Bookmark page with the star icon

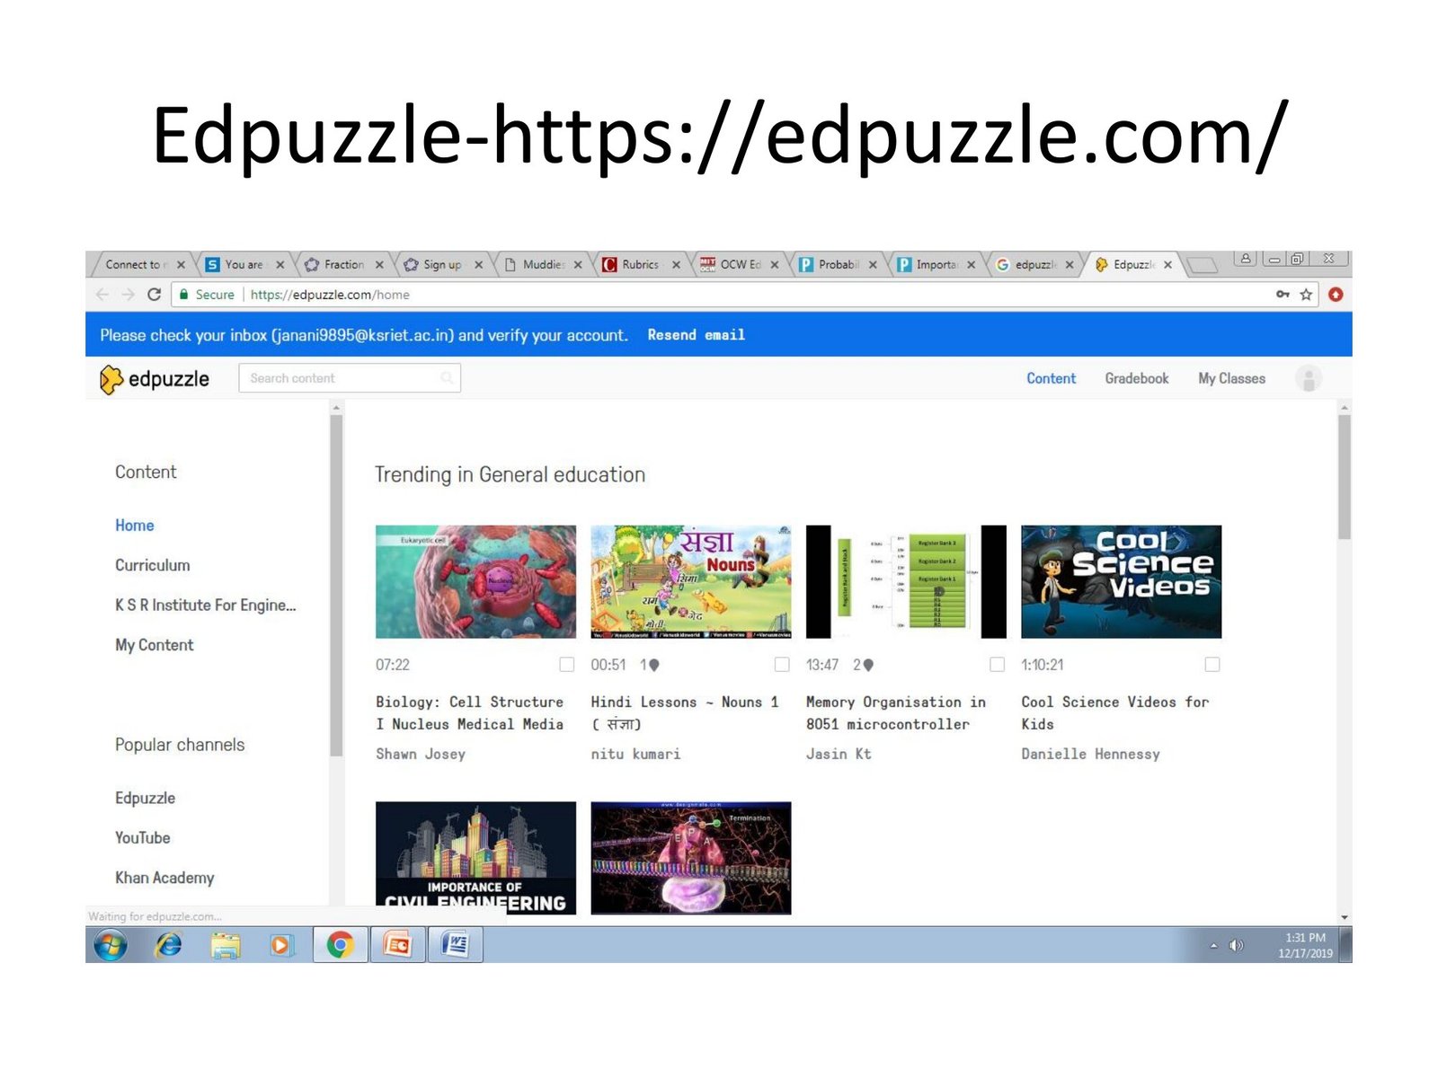1306,295
